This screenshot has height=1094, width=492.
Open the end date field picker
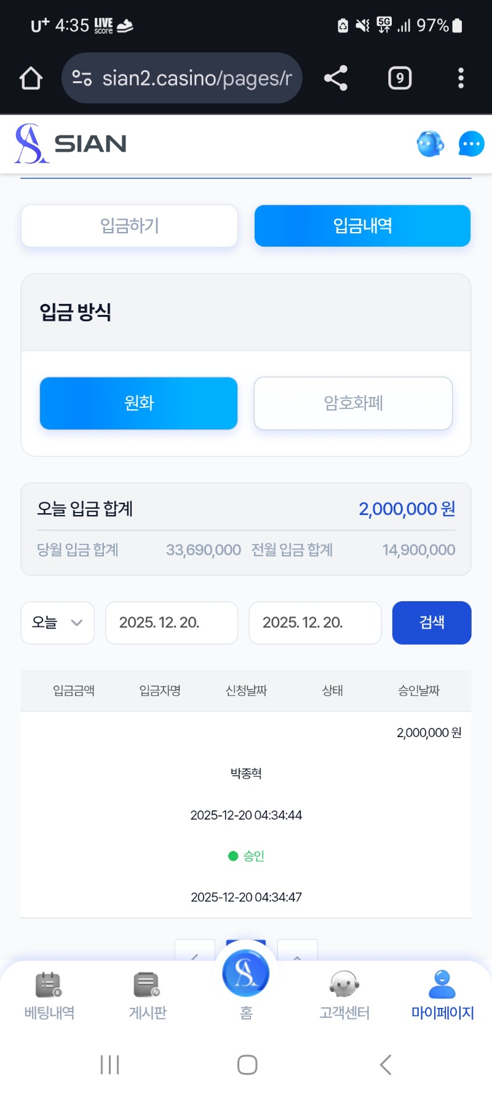click(x=315, y=623)
